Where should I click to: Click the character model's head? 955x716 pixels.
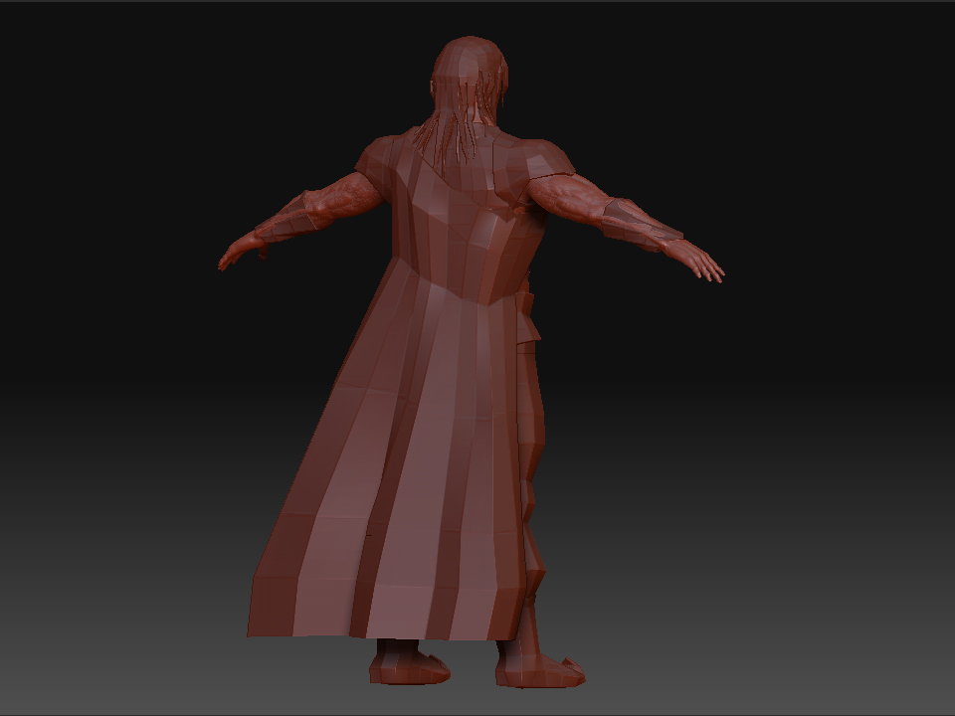tap(470, 80)
